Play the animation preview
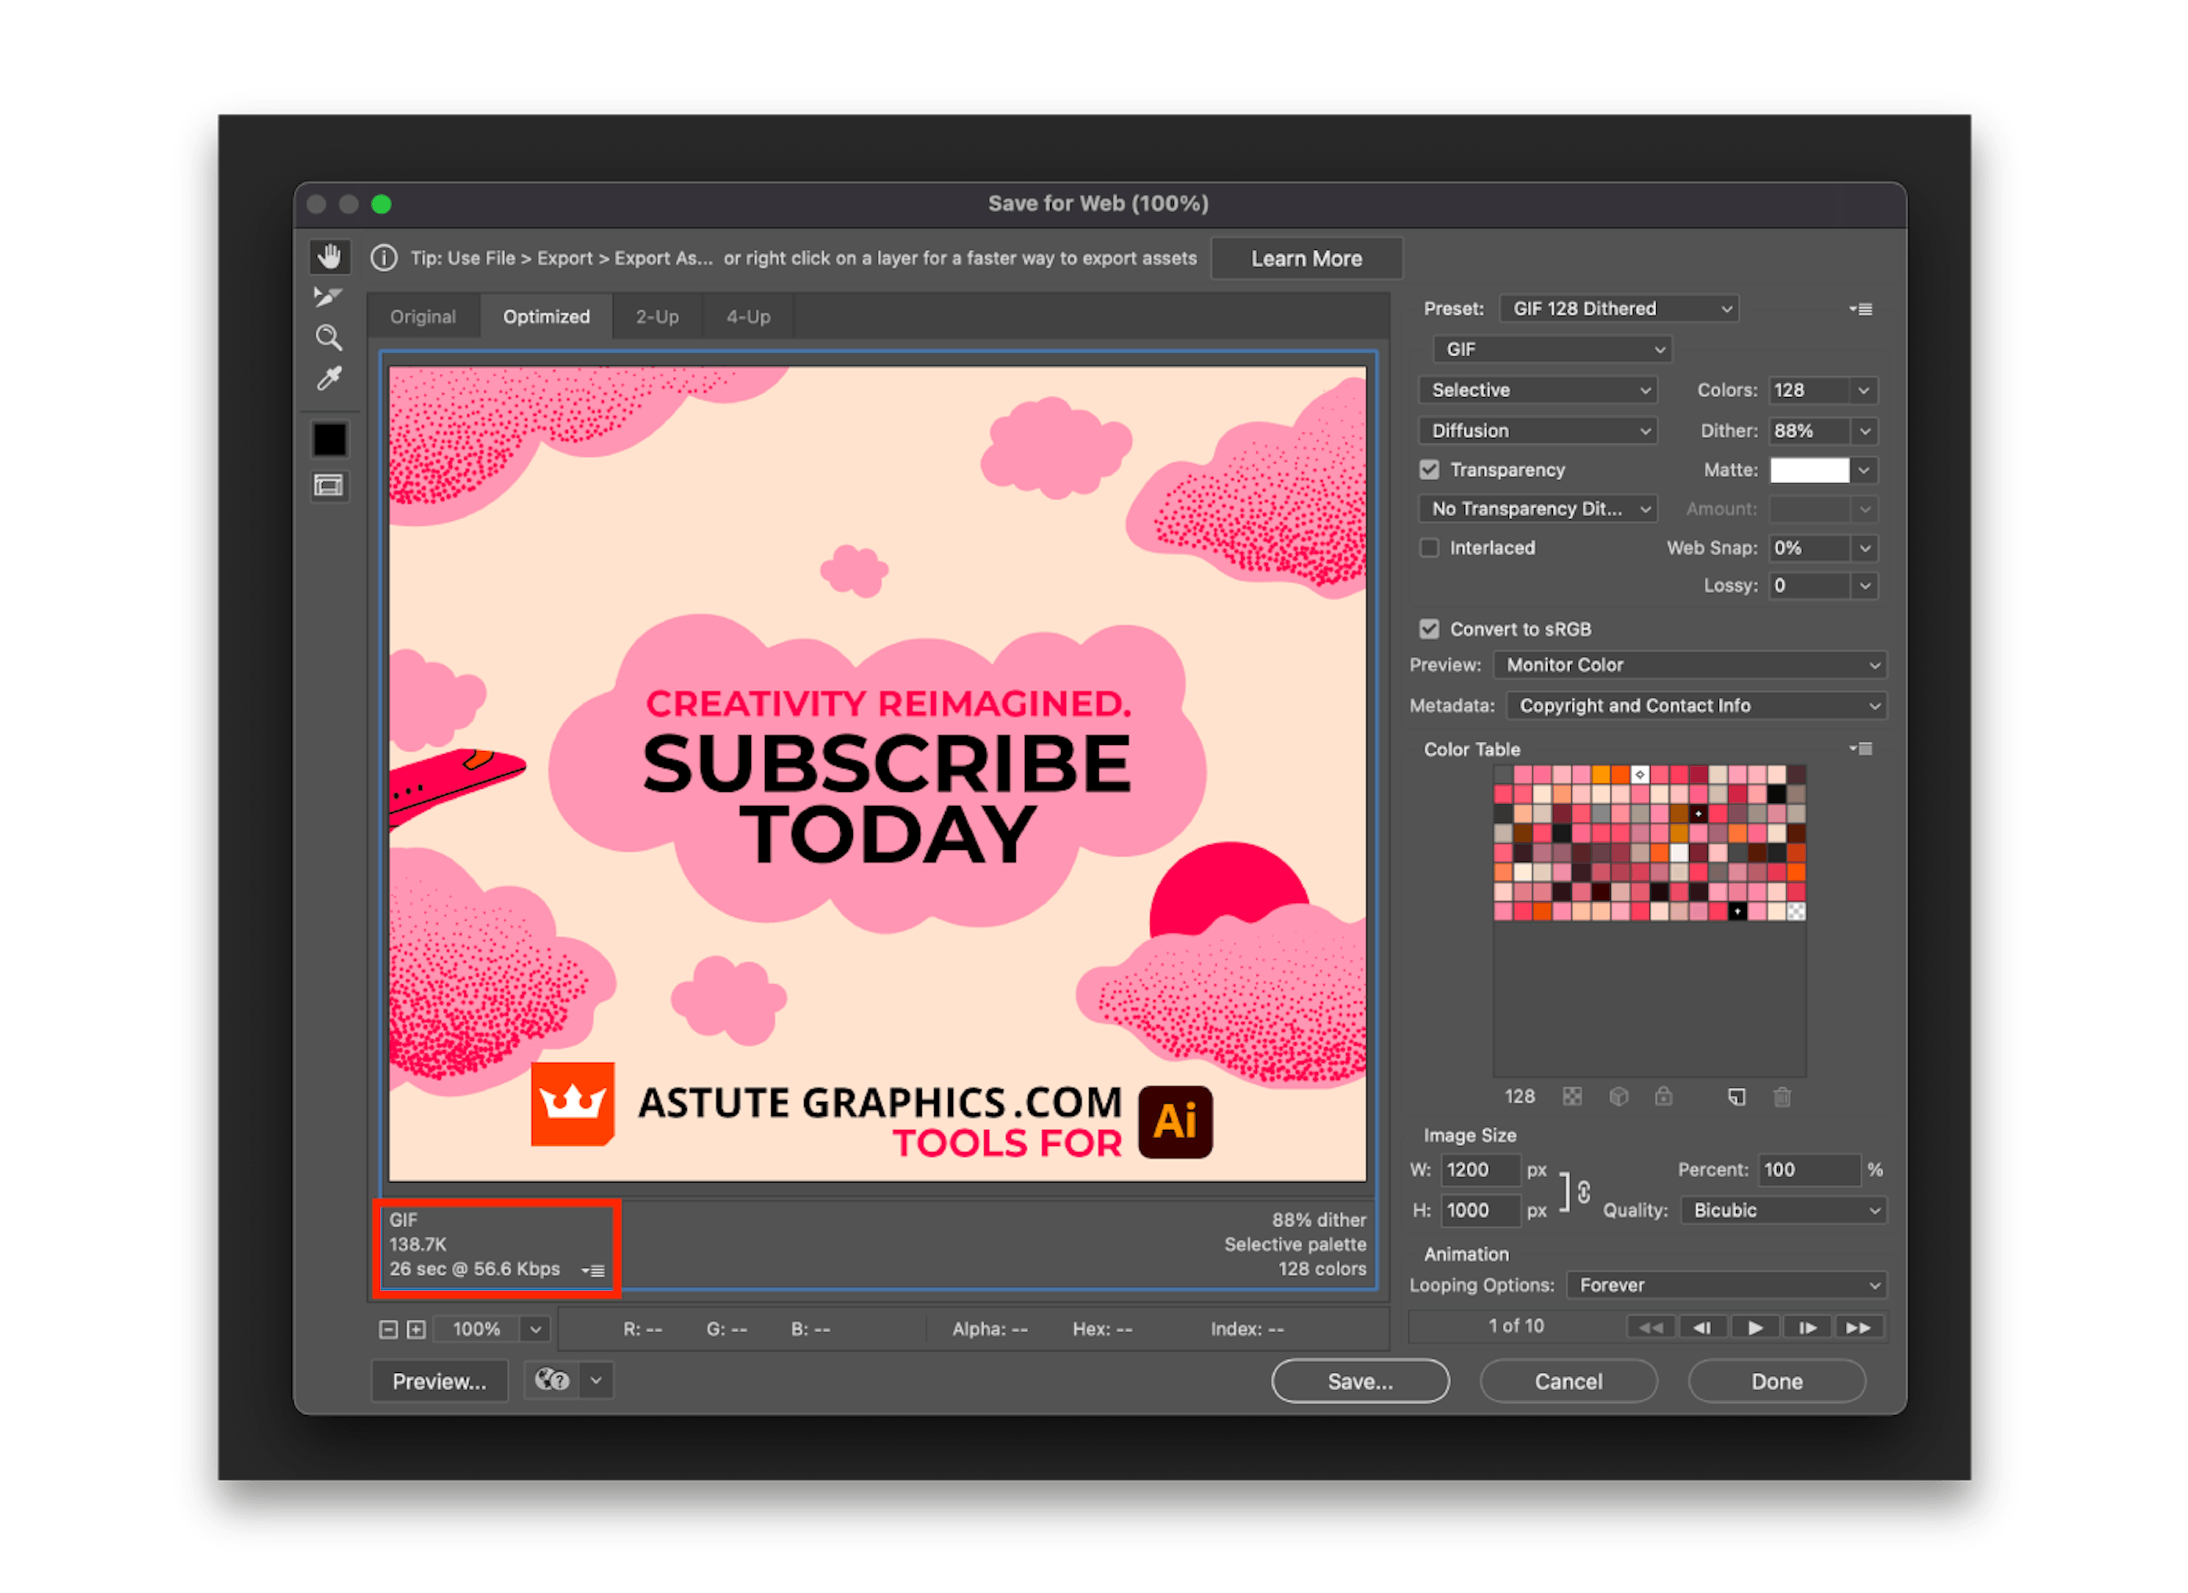 pos(1755,1326)
